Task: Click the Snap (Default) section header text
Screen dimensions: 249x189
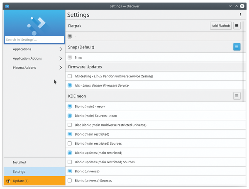Action: tap(81, 47)
